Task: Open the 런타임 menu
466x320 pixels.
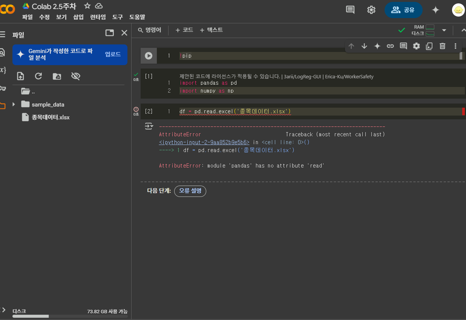Action: click(x=98, y=17)
